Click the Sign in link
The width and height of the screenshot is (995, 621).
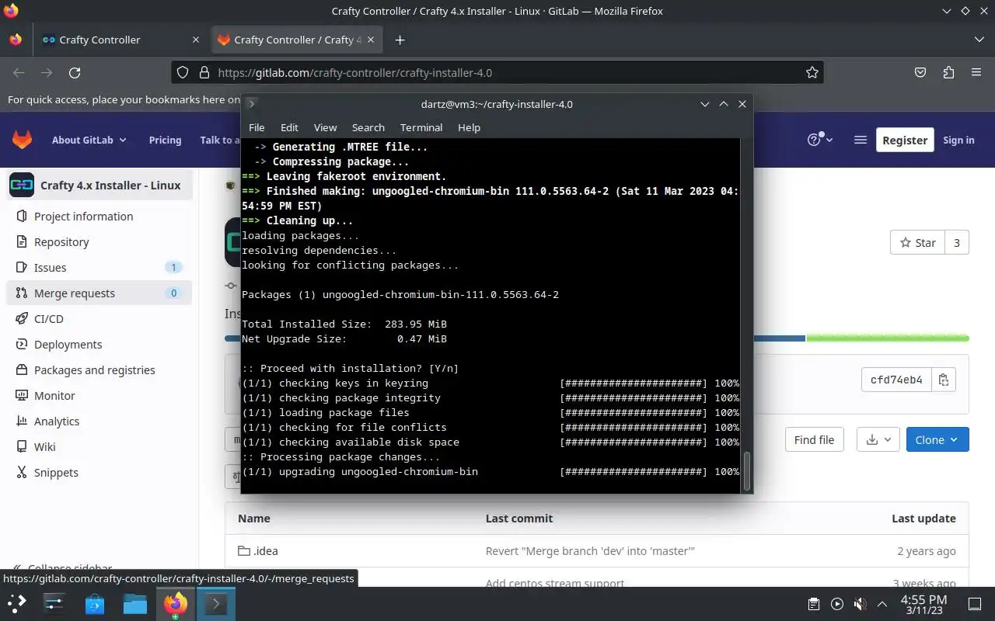click(x=958, y=140)
